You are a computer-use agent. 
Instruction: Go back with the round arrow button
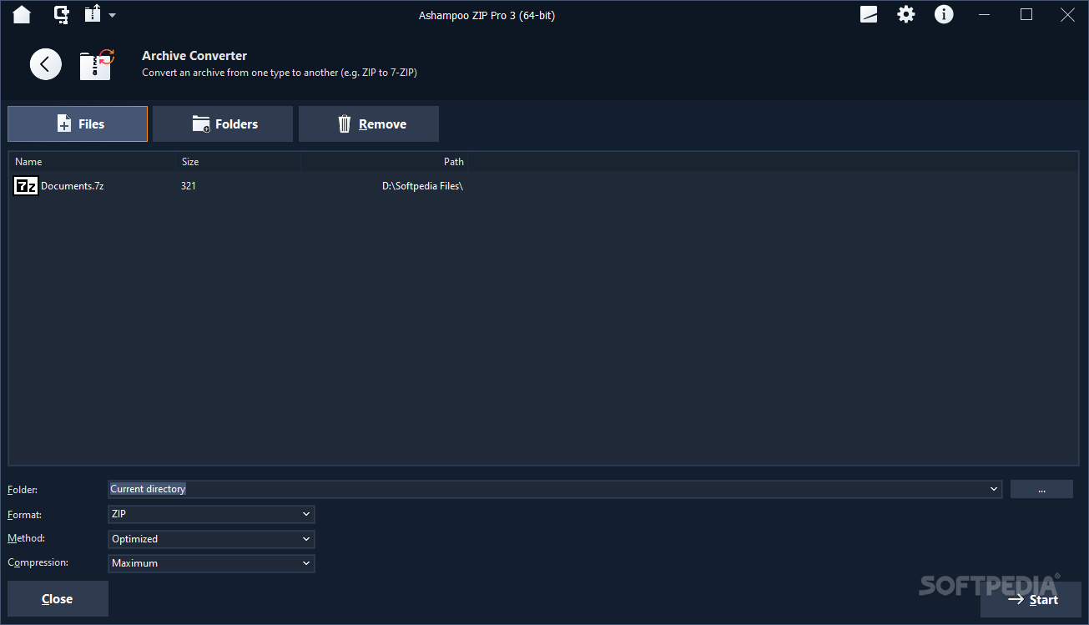click(x=46, y=64)
